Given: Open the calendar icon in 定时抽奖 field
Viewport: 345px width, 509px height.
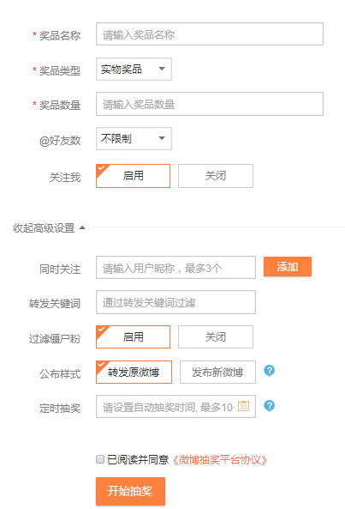Looking at the screenshot, I should 243,406.
